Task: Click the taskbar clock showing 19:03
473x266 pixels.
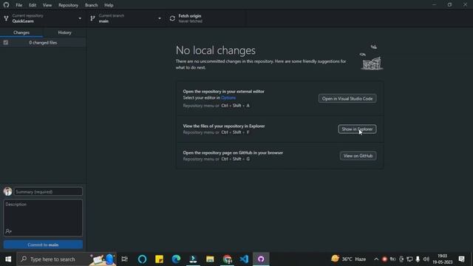Action: 443,259
